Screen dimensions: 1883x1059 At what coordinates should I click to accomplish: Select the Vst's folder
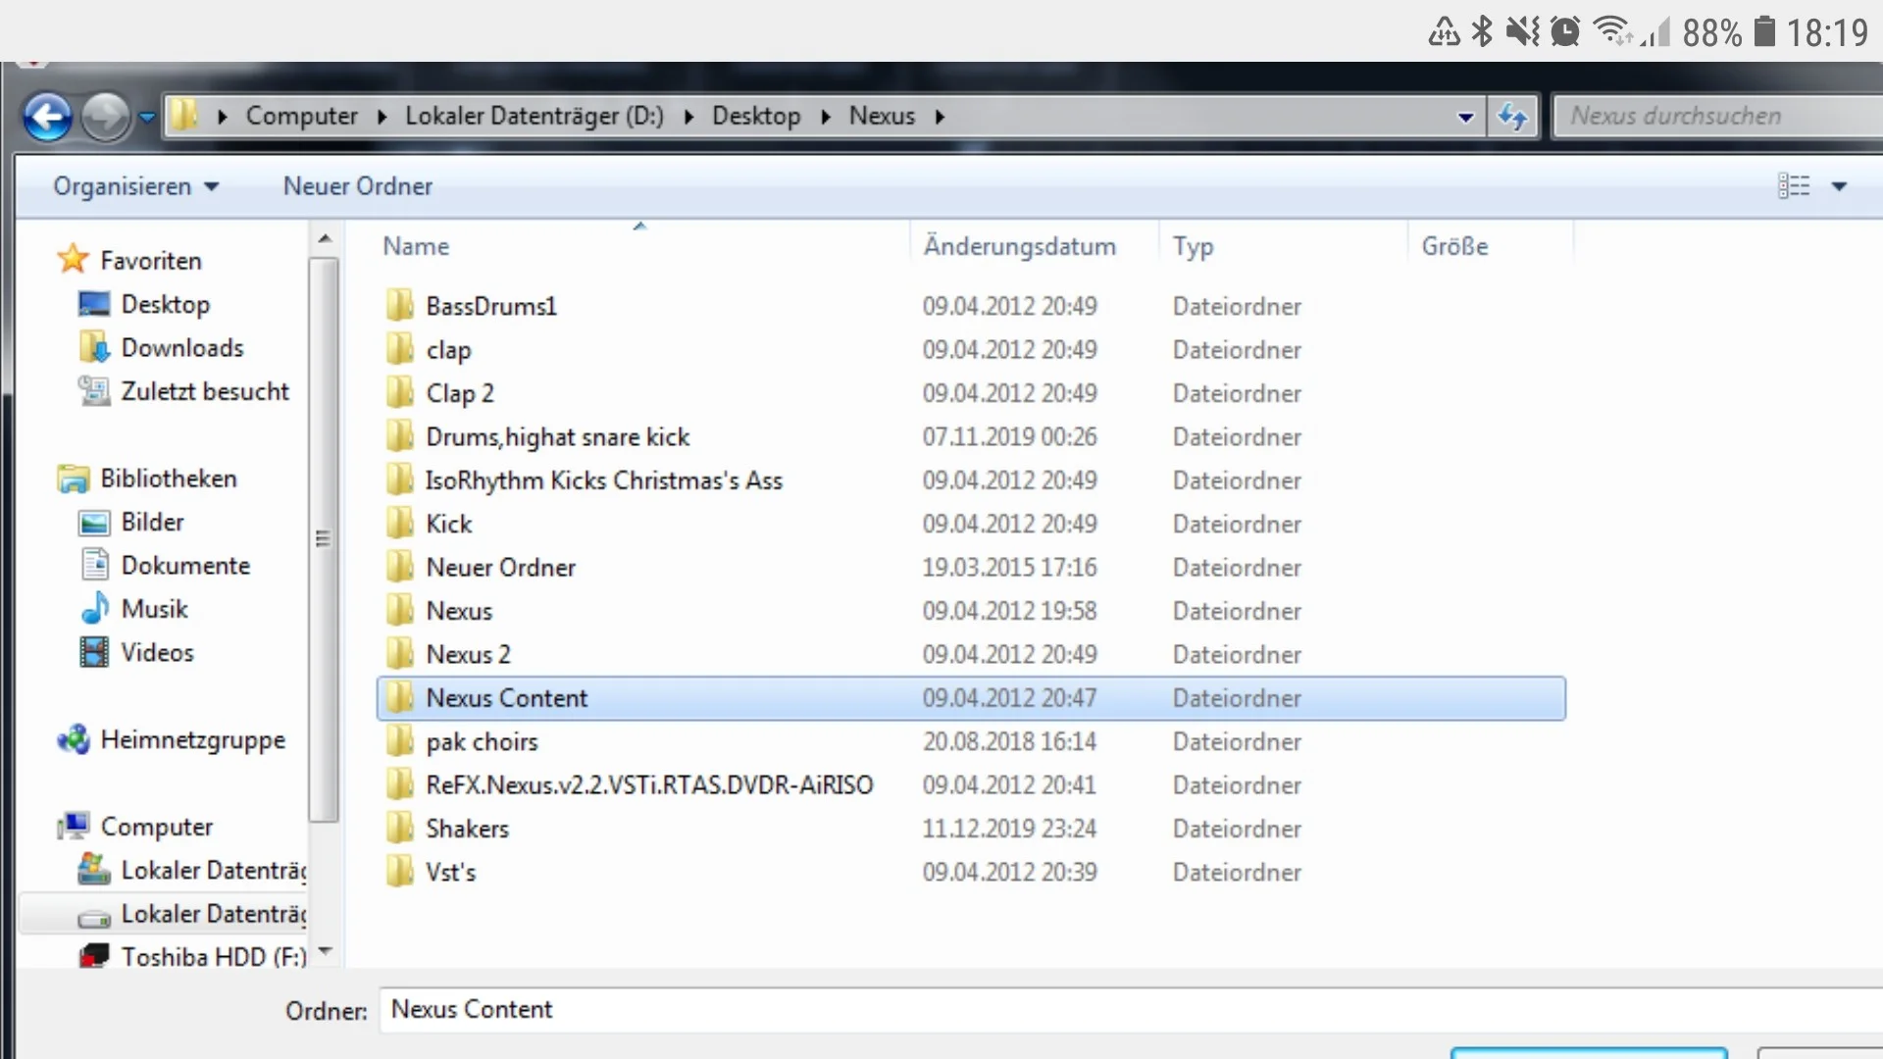[x=450, y=872]
